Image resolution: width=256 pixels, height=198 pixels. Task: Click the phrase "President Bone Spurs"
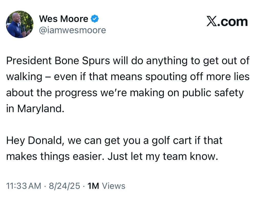tap(58, 61)
